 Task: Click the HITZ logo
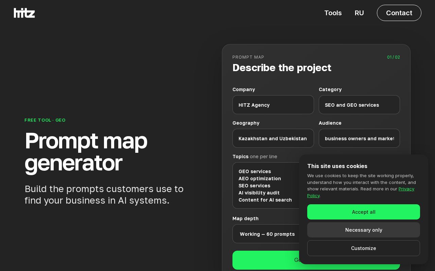24,13
